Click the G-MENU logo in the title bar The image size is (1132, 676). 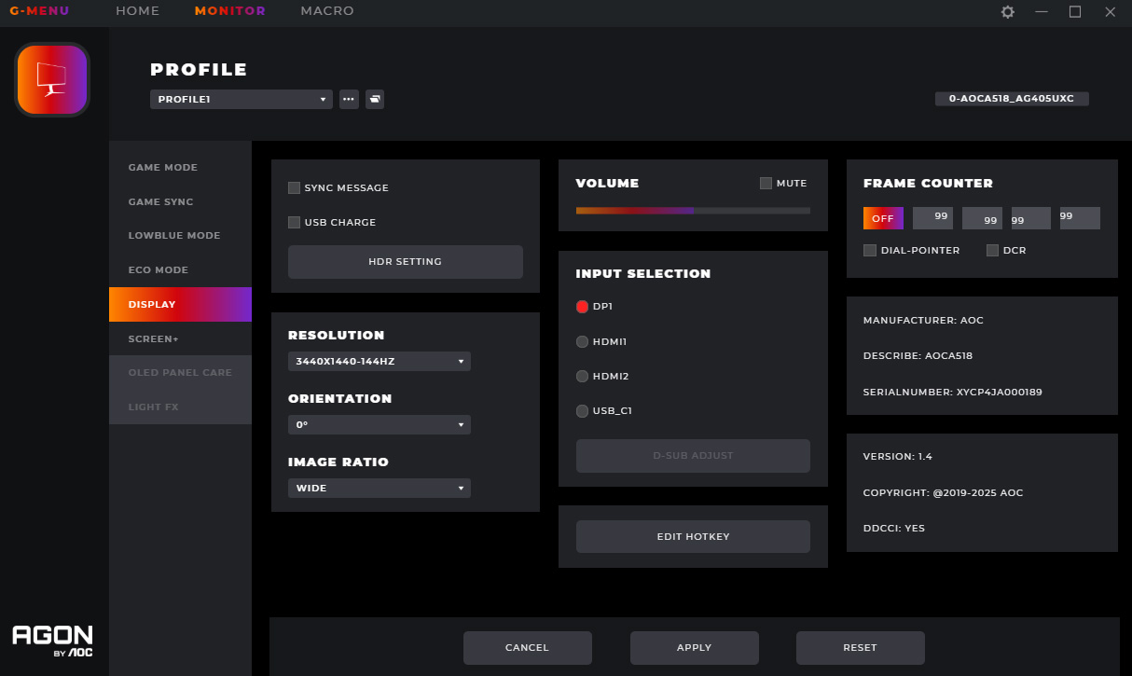[39, 11]
